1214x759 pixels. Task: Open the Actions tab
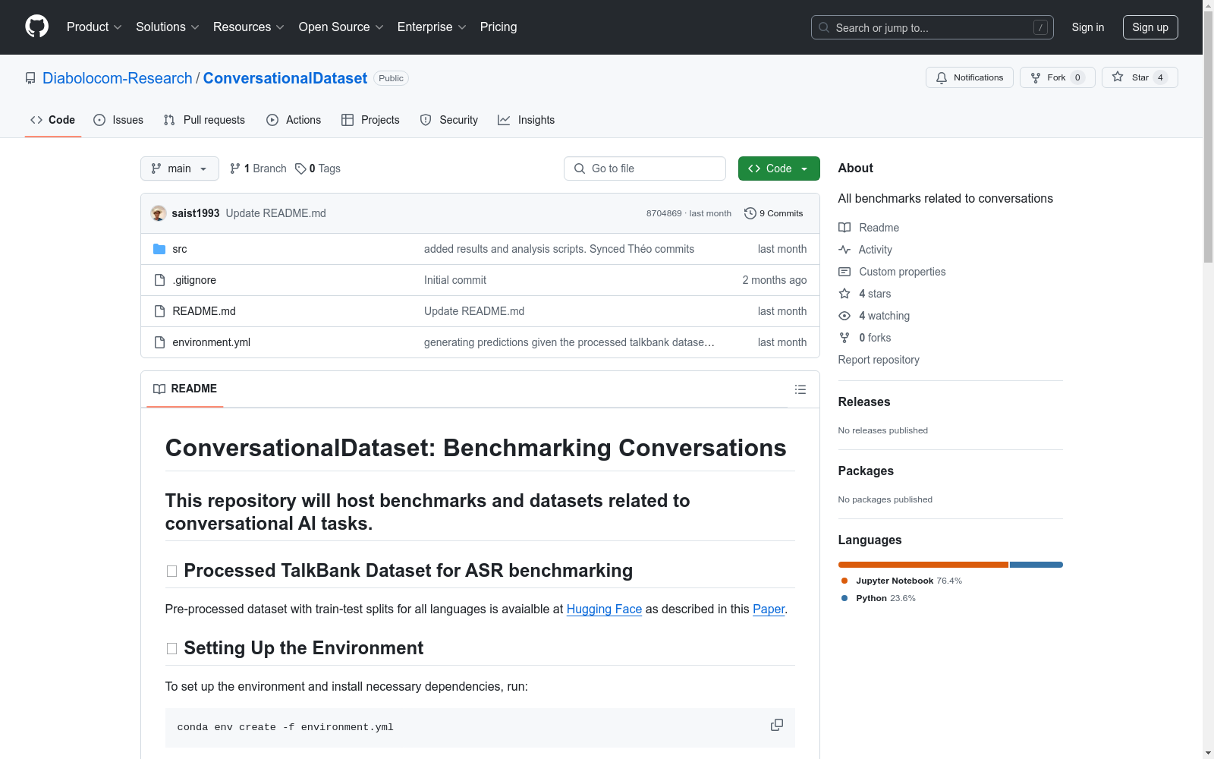pos(294,120)
